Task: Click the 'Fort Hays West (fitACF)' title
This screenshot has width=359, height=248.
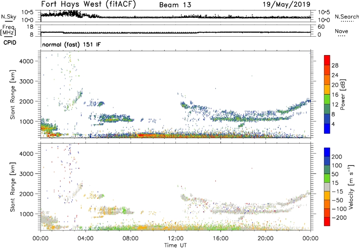Action: 88,4
